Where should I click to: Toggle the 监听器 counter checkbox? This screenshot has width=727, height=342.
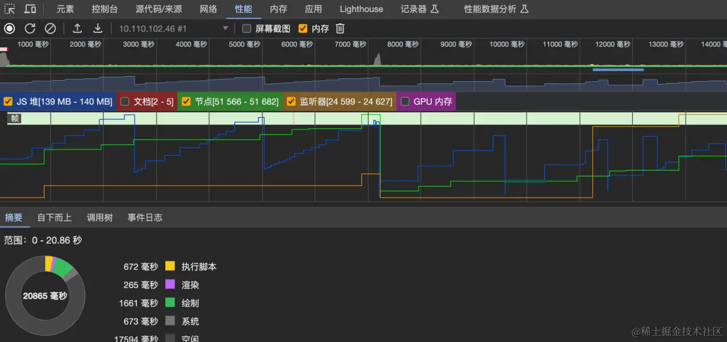click(x=291, y=102)
